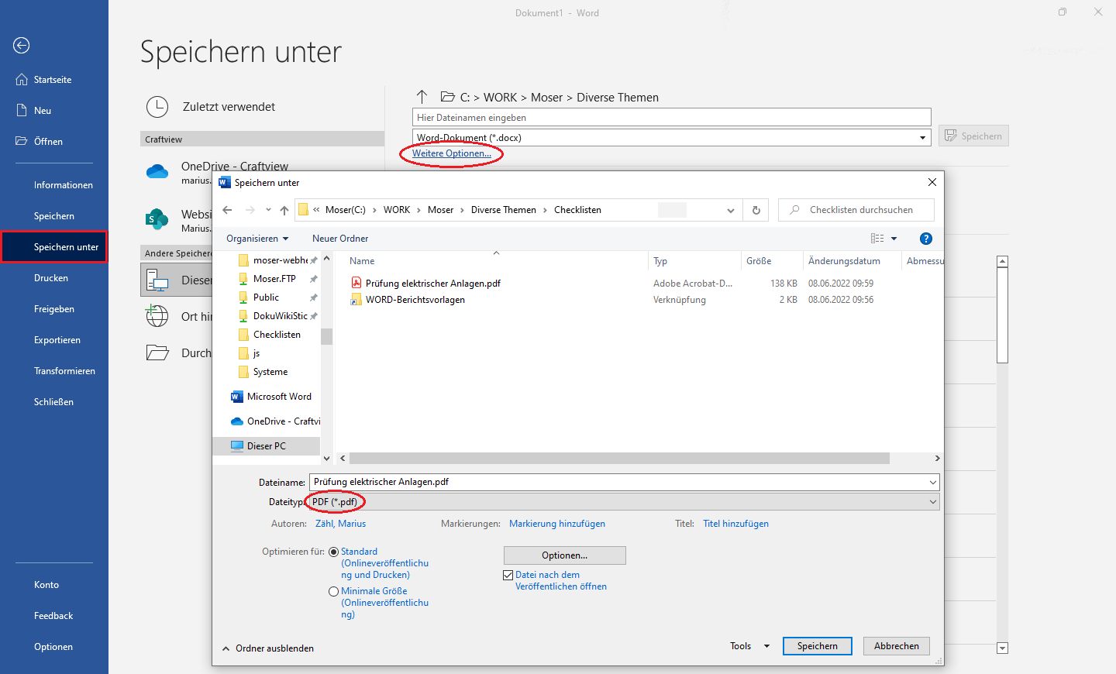Open the Dateityp PDF dropdown
Image resolution: width=1116 pixels, height=674 pixels.
tap(623, 502)
